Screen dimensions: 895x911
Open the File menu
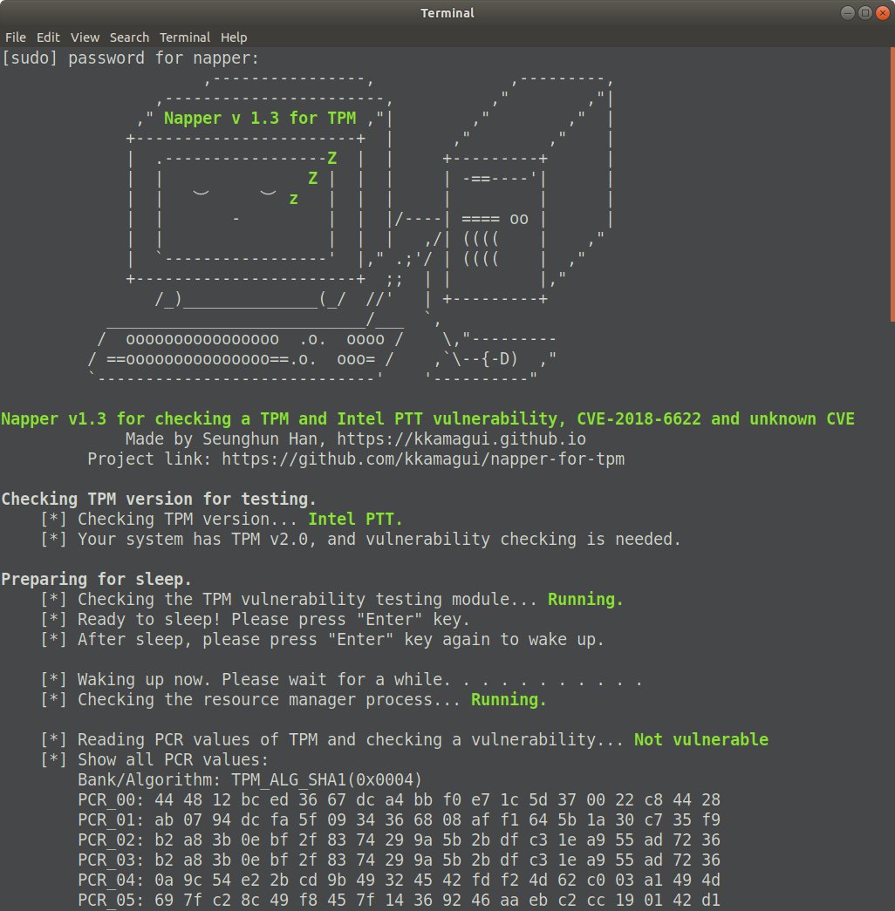16,37
